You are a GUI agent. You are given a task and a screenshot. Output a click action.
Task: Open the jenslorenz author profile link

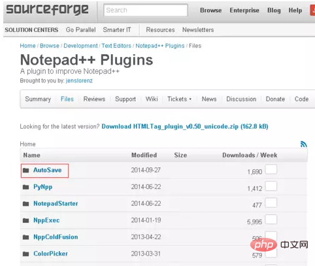coord(79,80)
